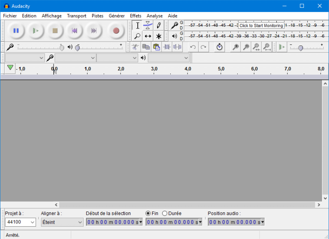Open the Affichage menu
Viewport: 329px width, 239px height.
click(52, 16)
